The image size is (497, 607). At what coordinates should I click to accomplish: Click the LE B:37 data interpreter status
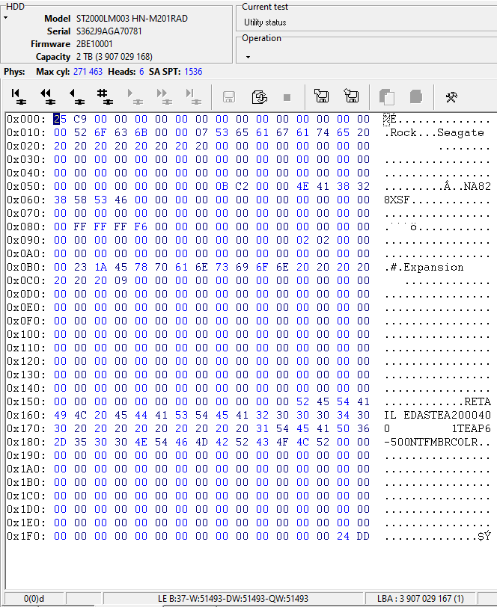[233, 599]
